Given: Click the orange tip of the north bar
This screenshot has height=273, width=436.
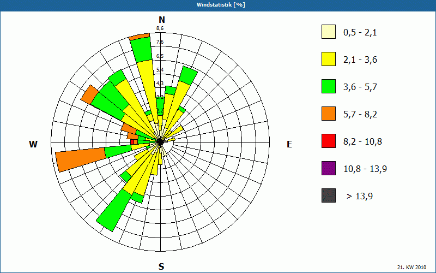Looking at the screenshot, I should click(140, 37).
